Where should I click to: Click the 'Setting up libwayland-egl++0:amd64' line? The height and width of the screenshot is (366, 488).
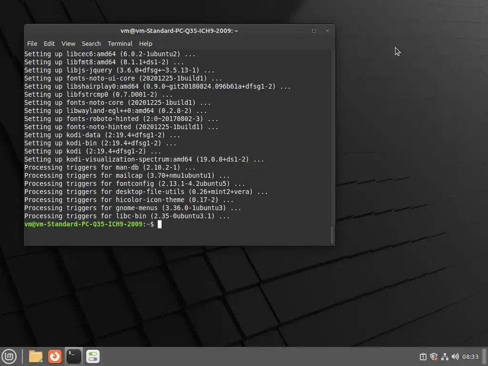(x=115, y=111)
